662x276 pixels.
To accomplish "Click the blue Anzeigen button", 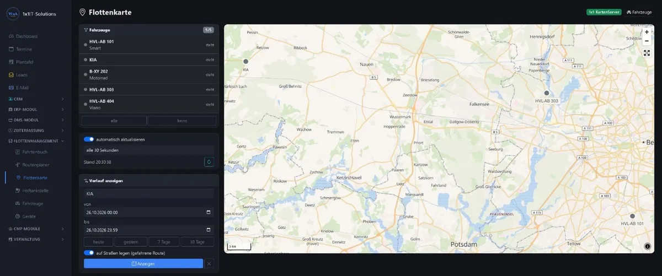I will point(143,264).
